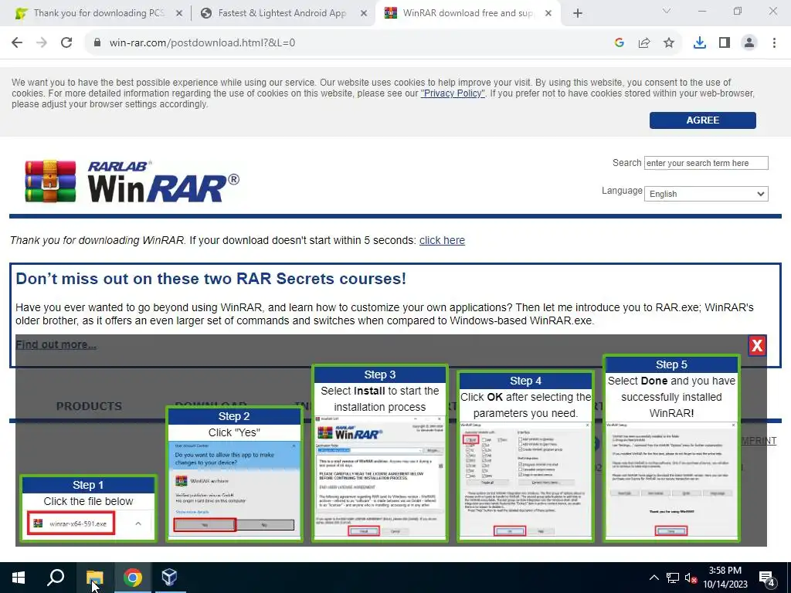Open Chrome three-dot menu
Image resolution: width=791 pixels, height=593 pixels.
click(774, 43)
